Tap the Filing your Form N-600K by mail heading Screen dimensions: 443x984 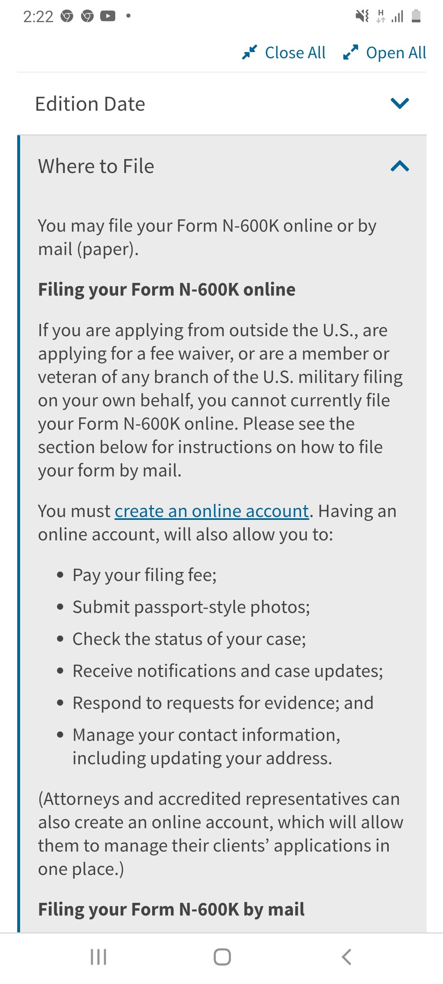(x=171, y=909)
